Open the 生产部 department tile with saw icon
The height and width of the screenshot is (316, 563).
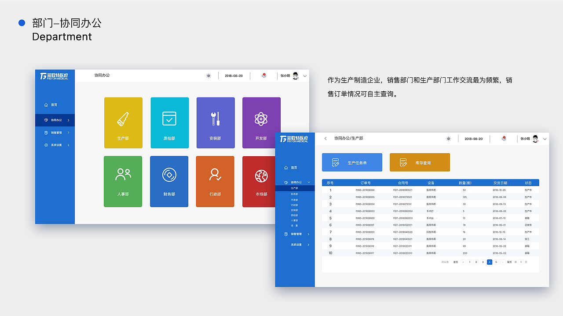pyautogui.click(x=123, y=123)
